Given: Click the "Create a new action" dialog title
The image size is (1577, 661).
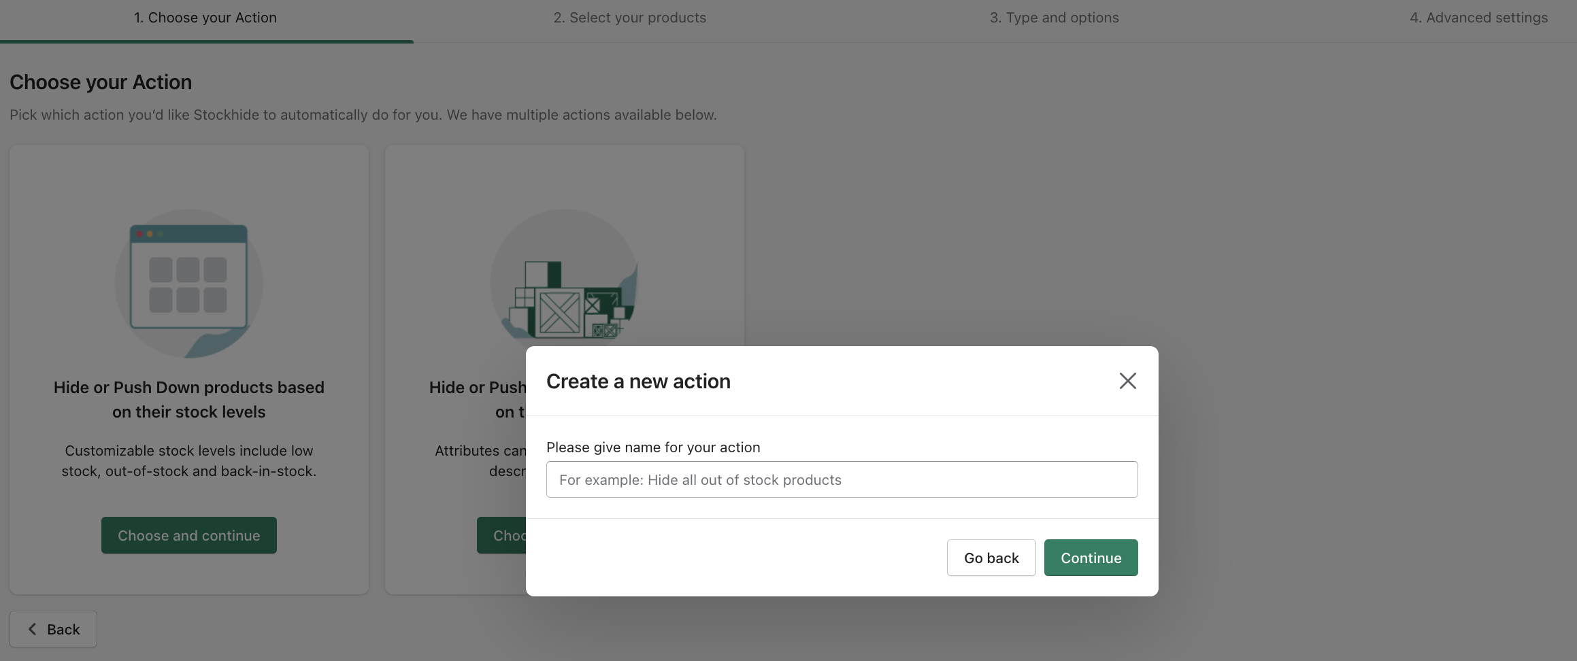Looking at the screenshot, I should click(x=638, y=382).
